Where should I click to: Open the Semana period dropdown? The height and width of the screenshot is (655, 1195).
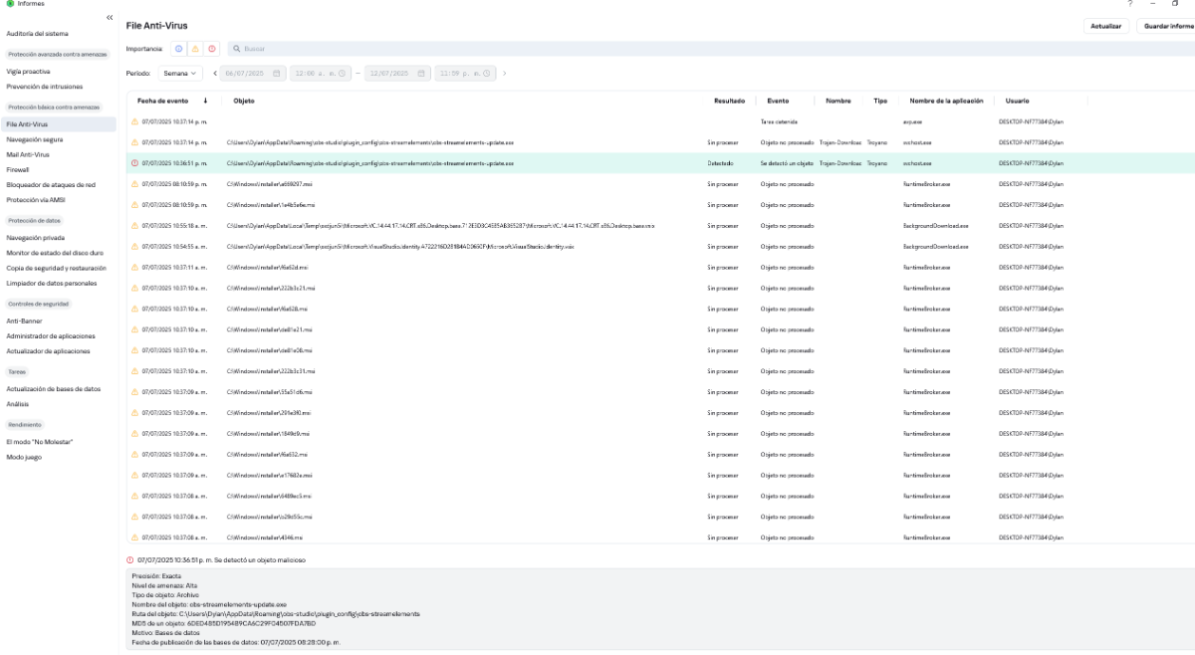pos(179,73)
